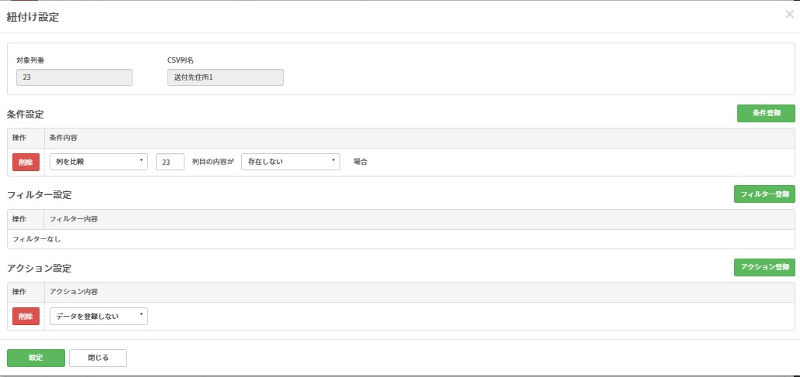This screenshot has width=800, height=377.
Task: Open the データを登録しない dropdown
Action: pyautogui.click(x=98, y=316)
